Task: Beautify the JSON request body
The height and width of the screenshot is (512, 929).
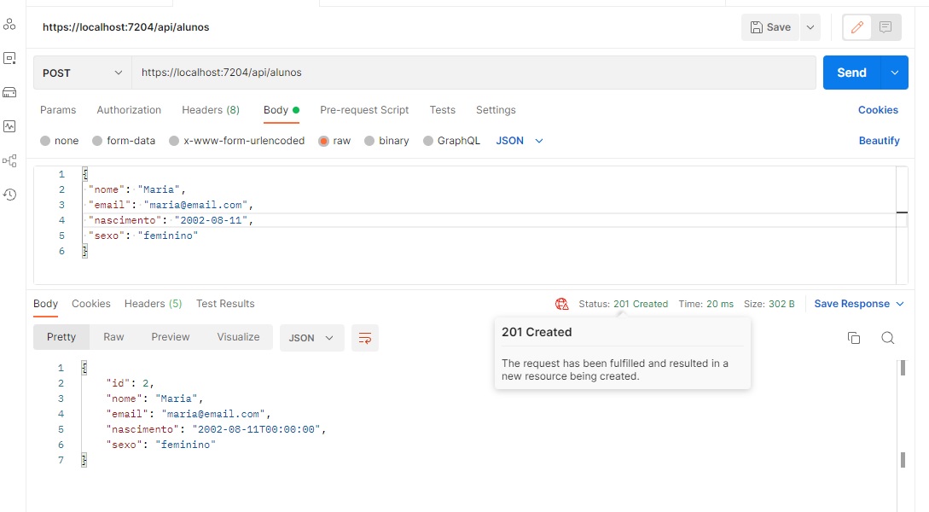Action: (x=880, y=141)
